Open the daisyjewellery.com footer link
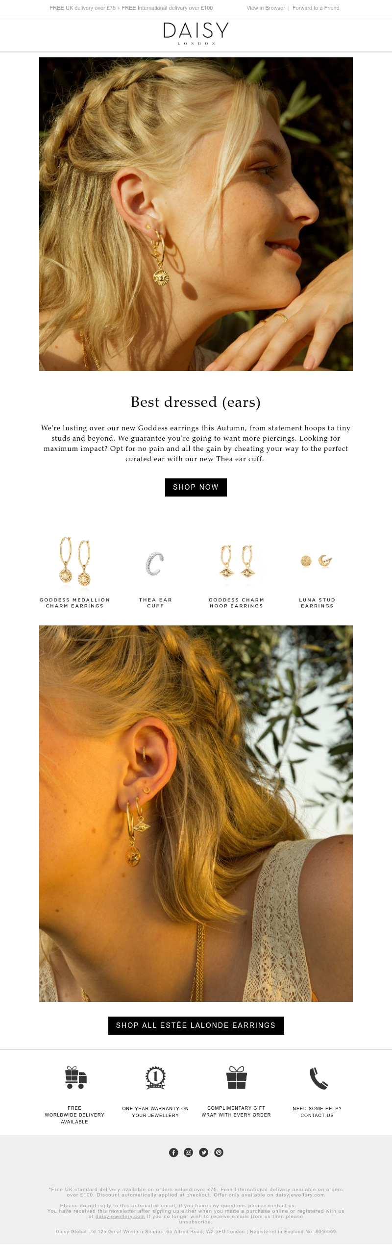 (120, 1217)
